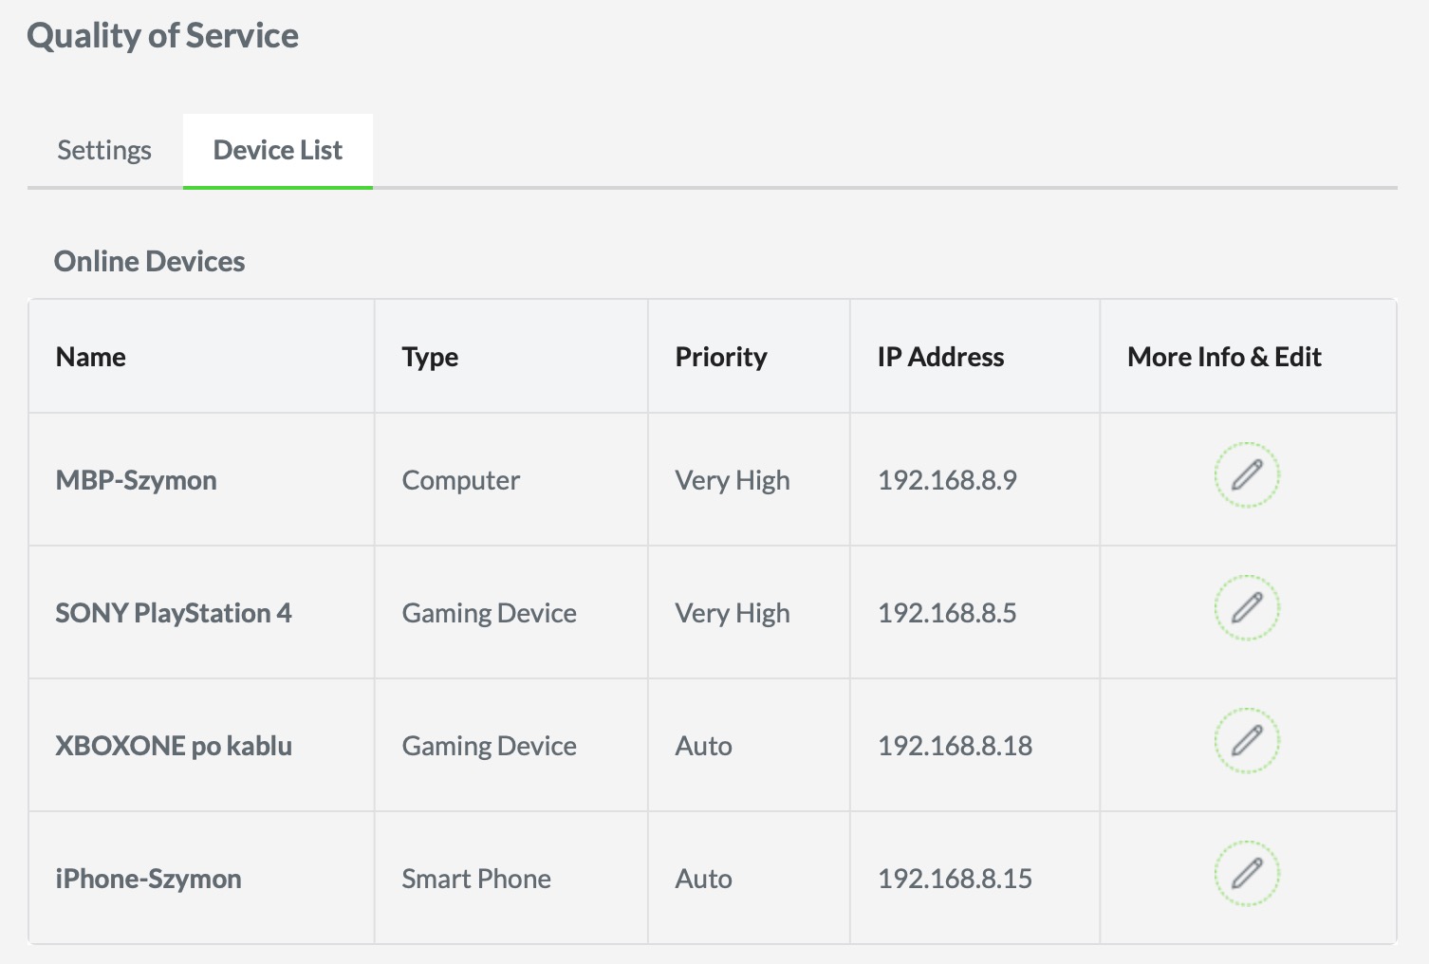Viewport: 1429px width, 964px height.
Task: Click the Priority column header
Action: [721, 357]
